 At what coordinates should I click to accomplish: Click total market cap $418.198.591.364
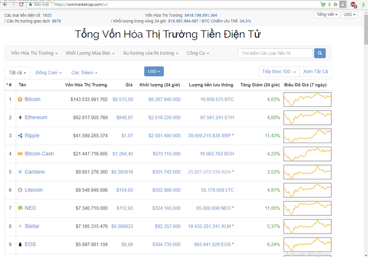pos(201,16)
